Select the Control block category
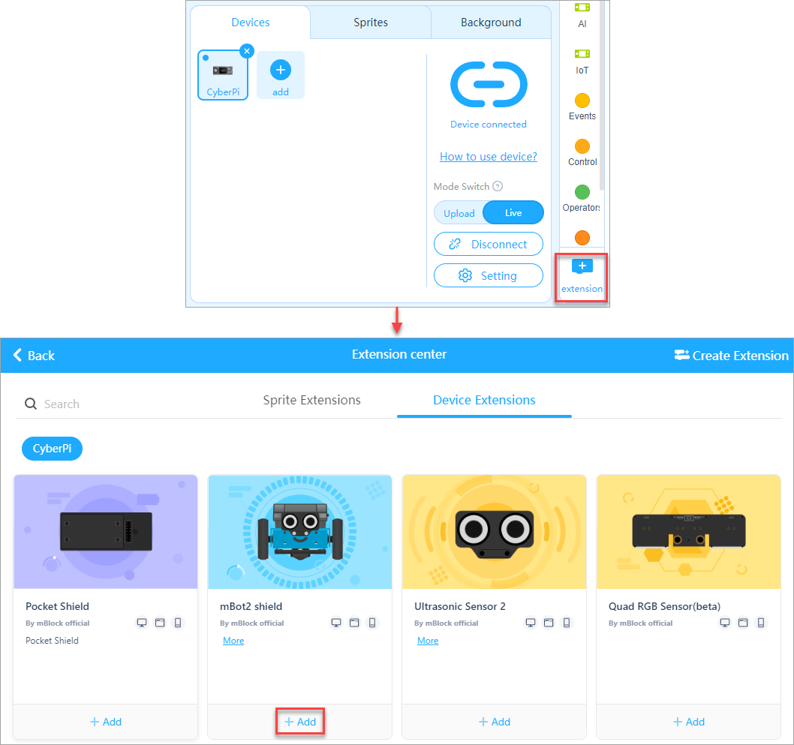794x745 pixels. [582, 146]
